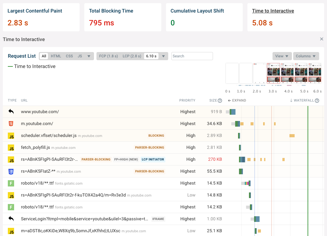Open the Largest Contentful Paint metric card

coord(41,17)
